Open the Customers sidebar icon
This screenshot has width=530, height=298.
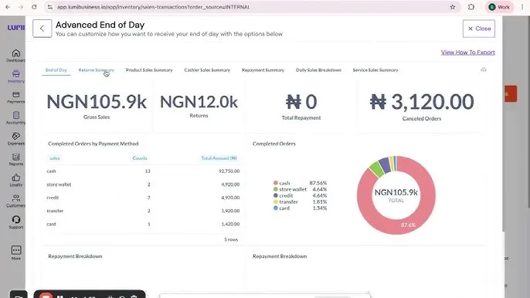[16, 198]
